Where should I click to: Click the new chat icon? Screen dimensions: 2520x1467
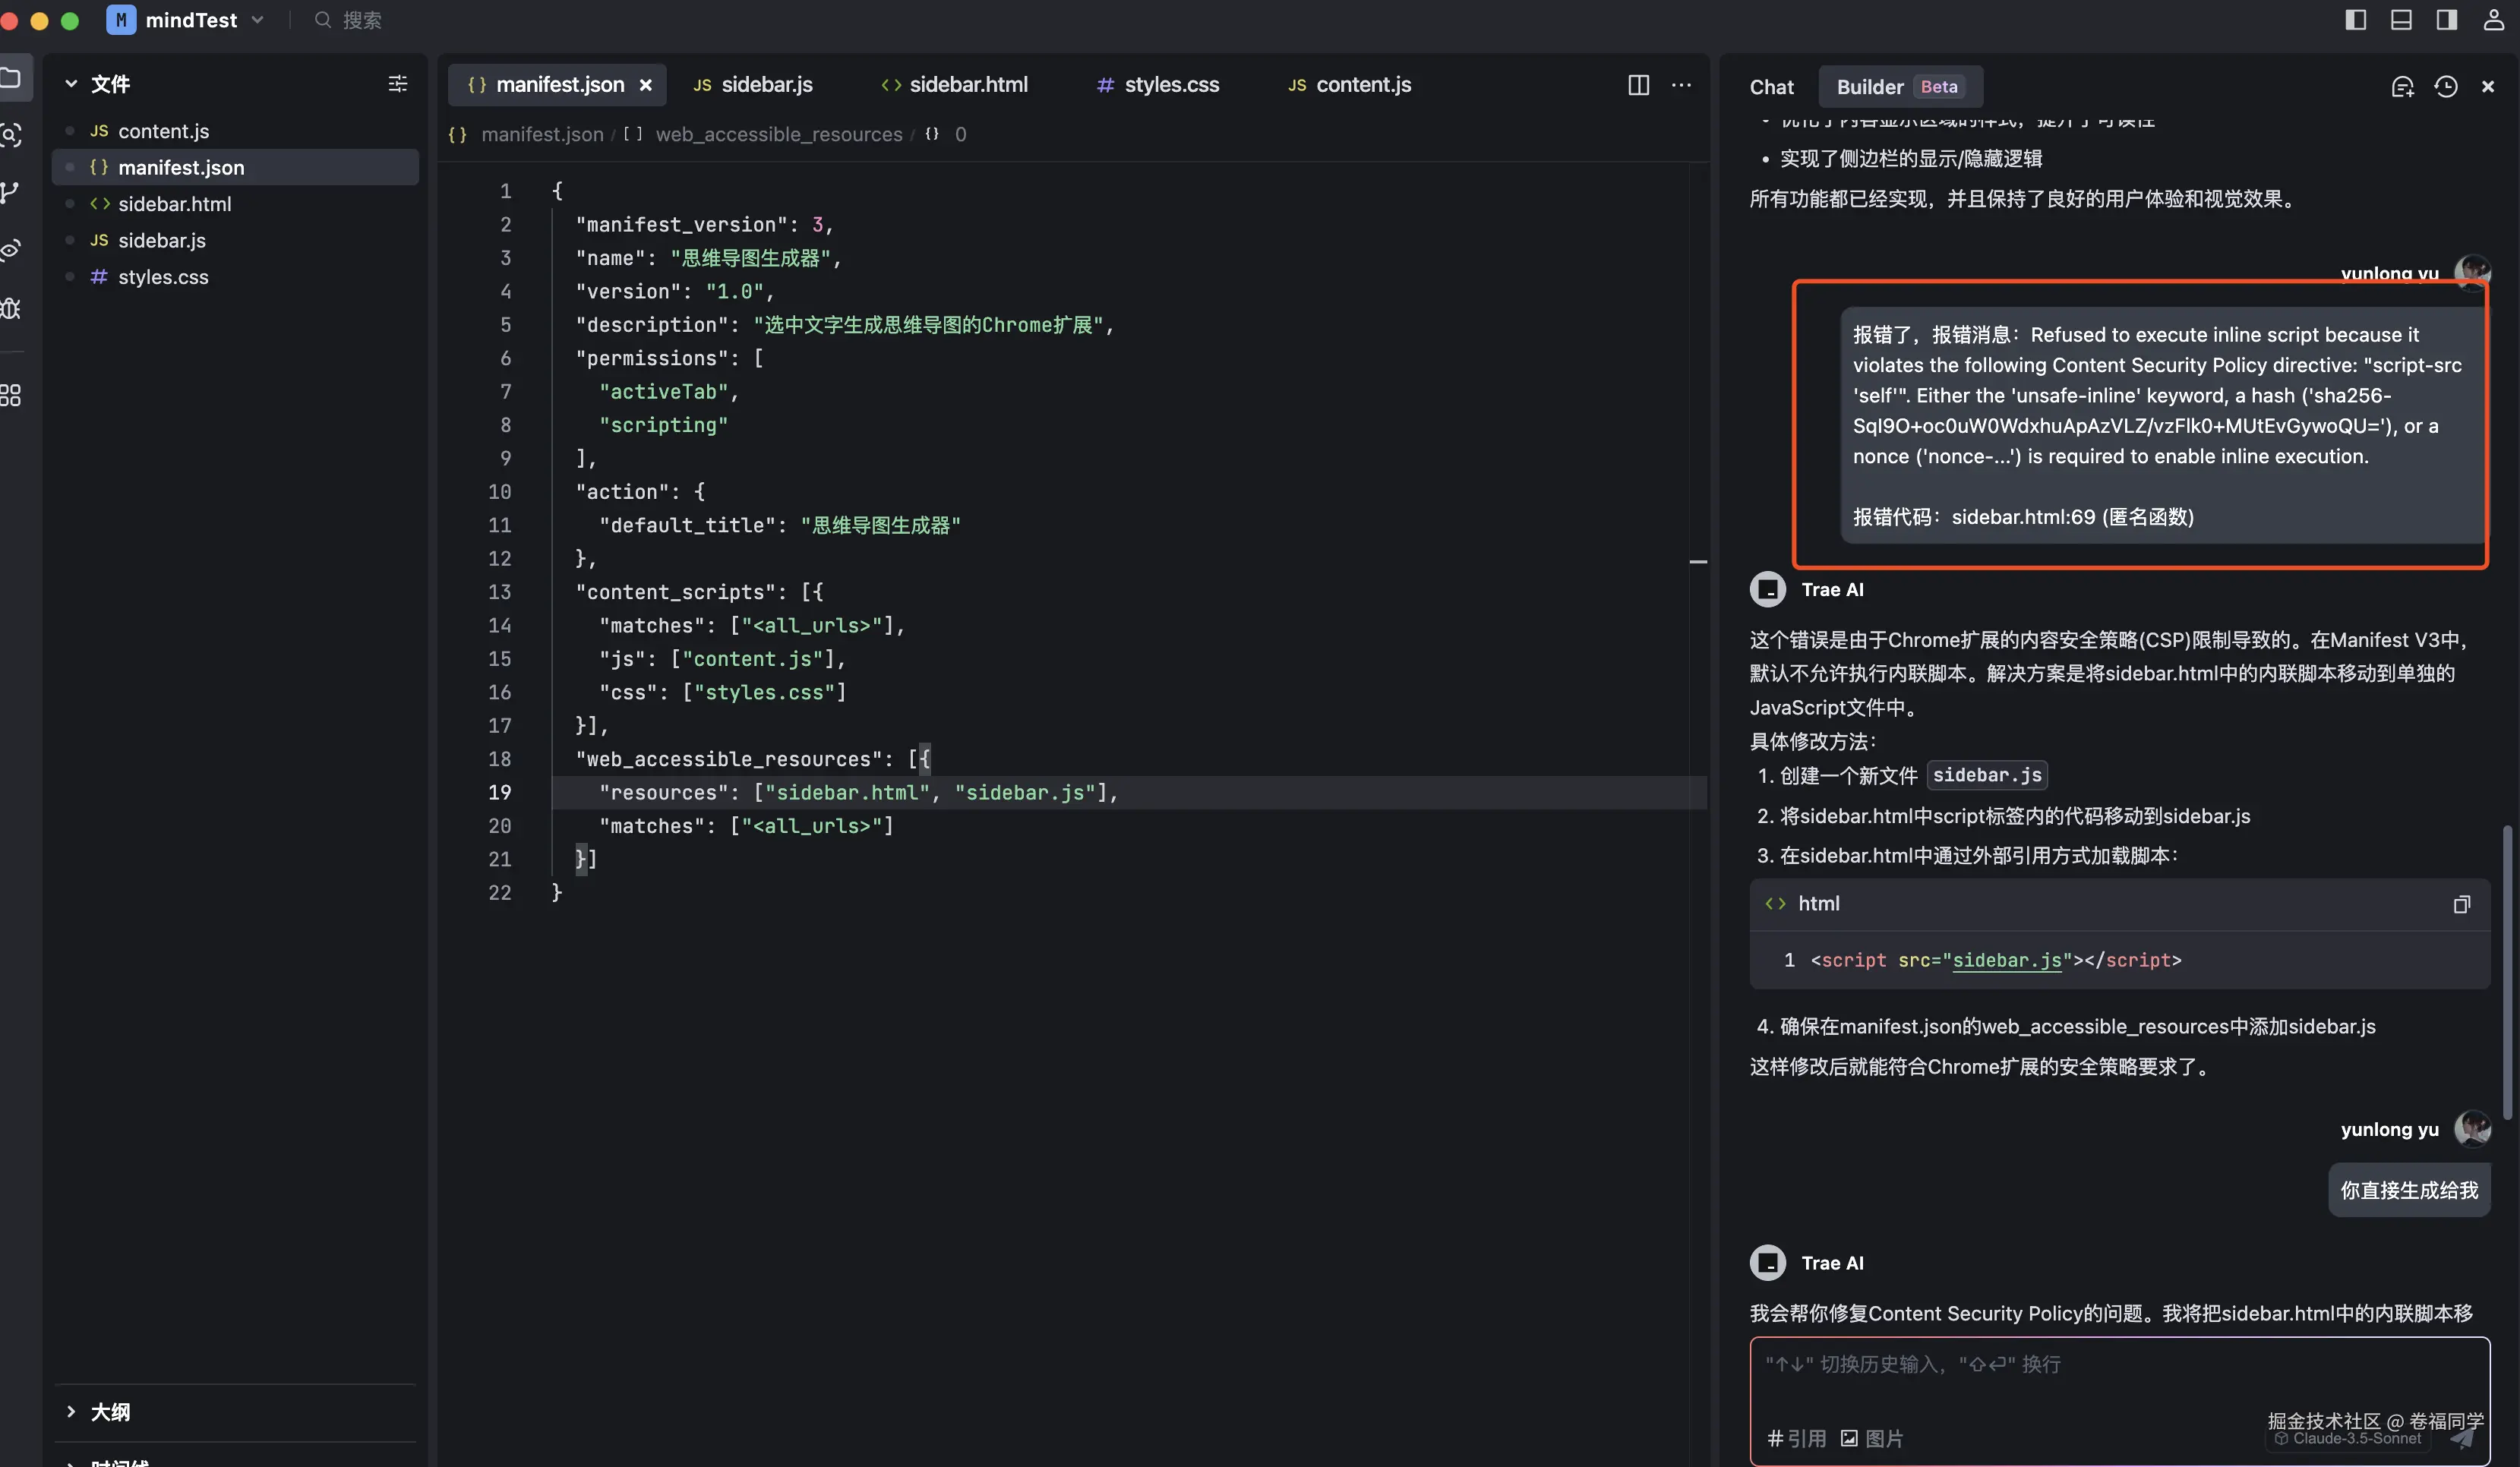(2402, 87)
